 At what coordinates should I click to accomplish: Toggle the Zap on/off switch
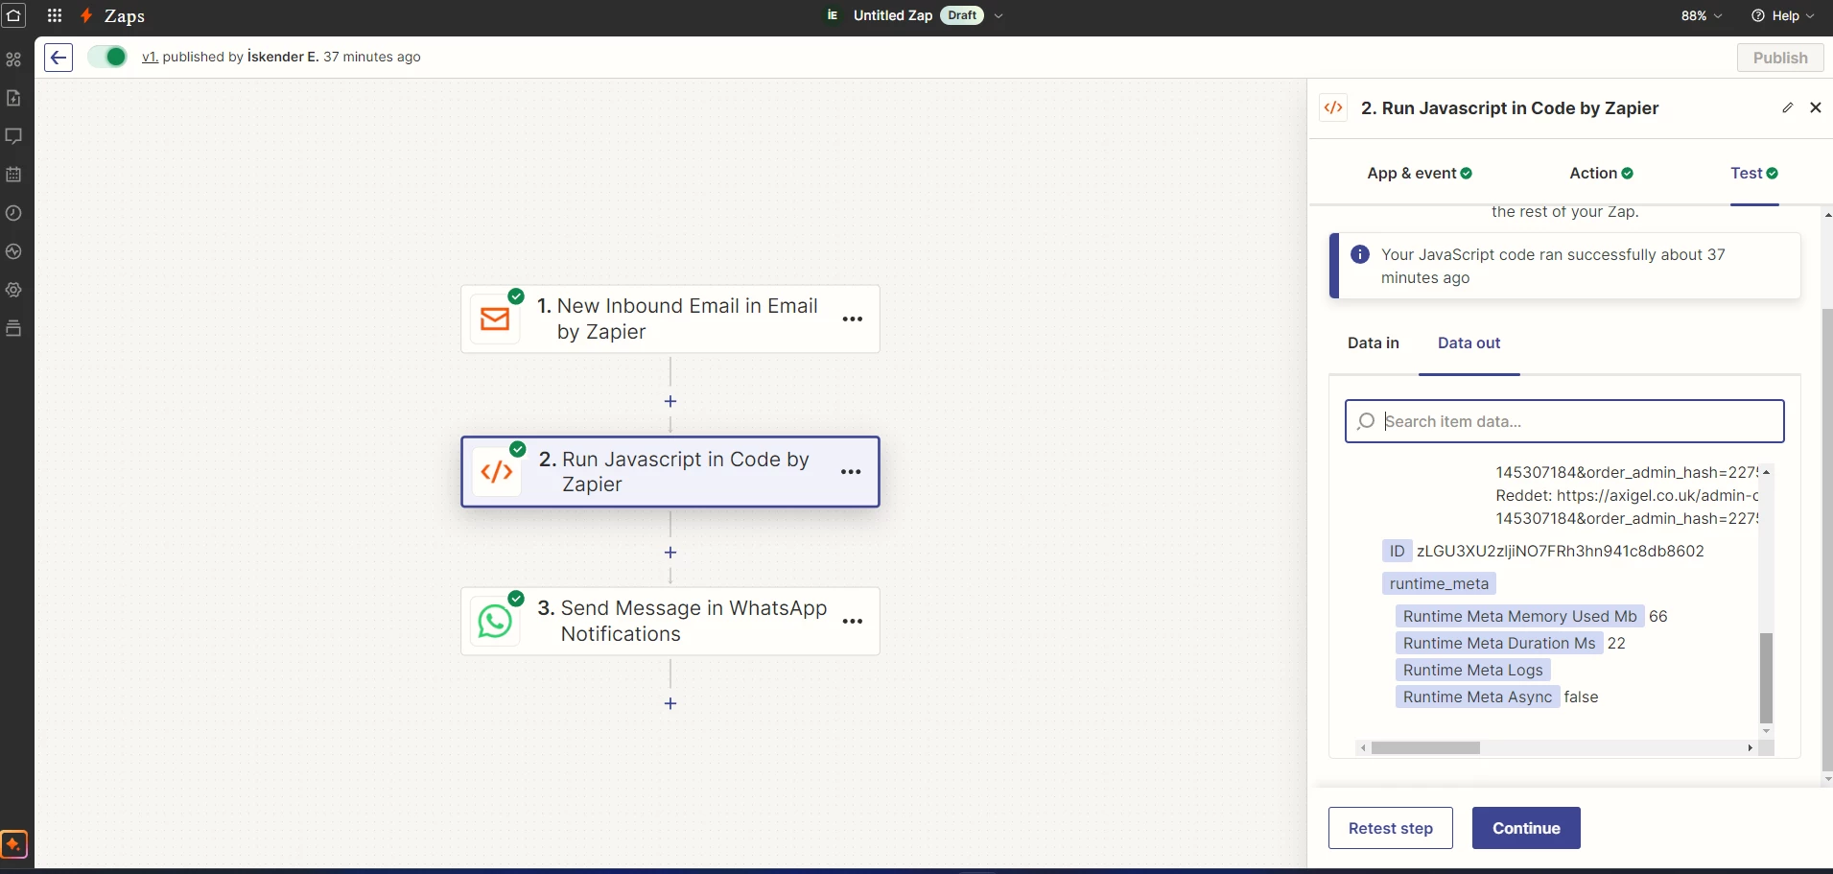[107, 57]
